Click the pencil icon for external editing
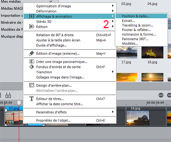Image resolution: width=171 pixels, height=142 pixels. point(32,53)
